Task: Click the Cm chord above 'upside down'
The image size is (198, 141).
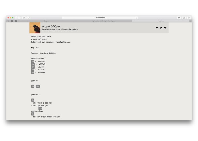Action: 40,108
